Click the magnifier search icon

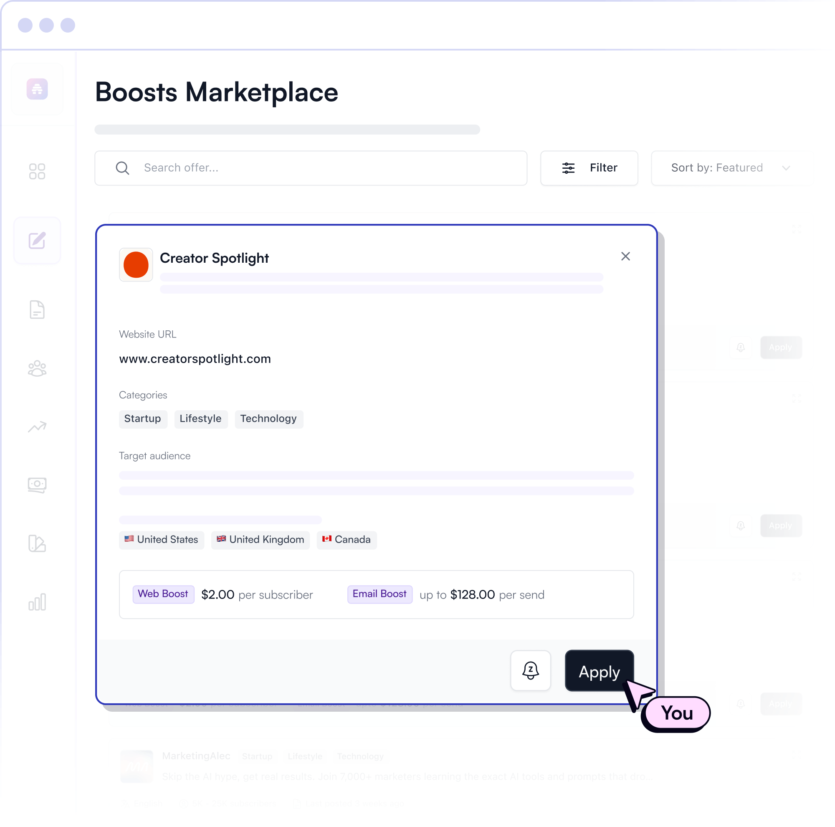[123, 168]
